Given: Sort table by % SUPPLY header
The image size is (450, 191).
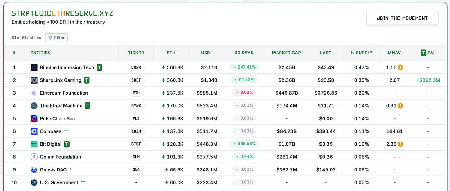Looking at the screenshot, I should [x=362, y=53].
